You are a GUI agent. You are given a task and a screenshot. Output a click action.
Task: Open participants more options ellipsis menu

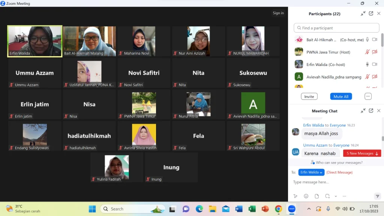point(368,96)
